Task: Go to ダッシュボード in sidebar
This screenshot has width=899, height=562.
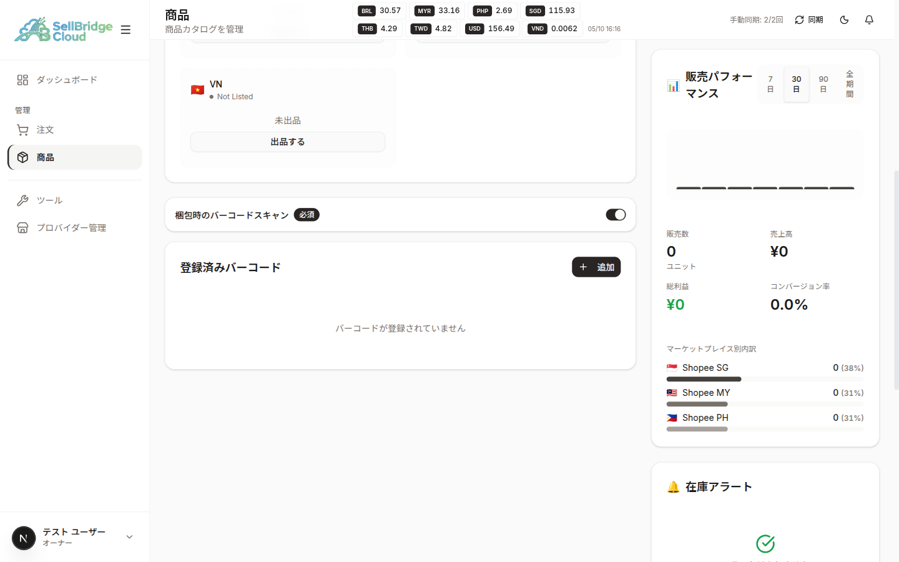Action: pos(75,80)
